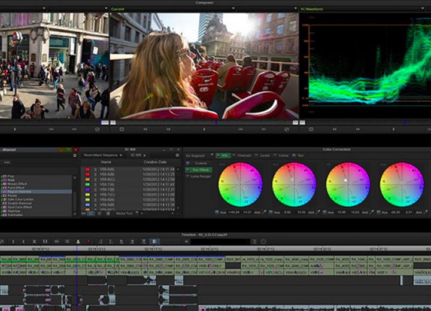Play the YC Waveform monitor
This screenshot has height=311, width=431.
tap(393, 129)
